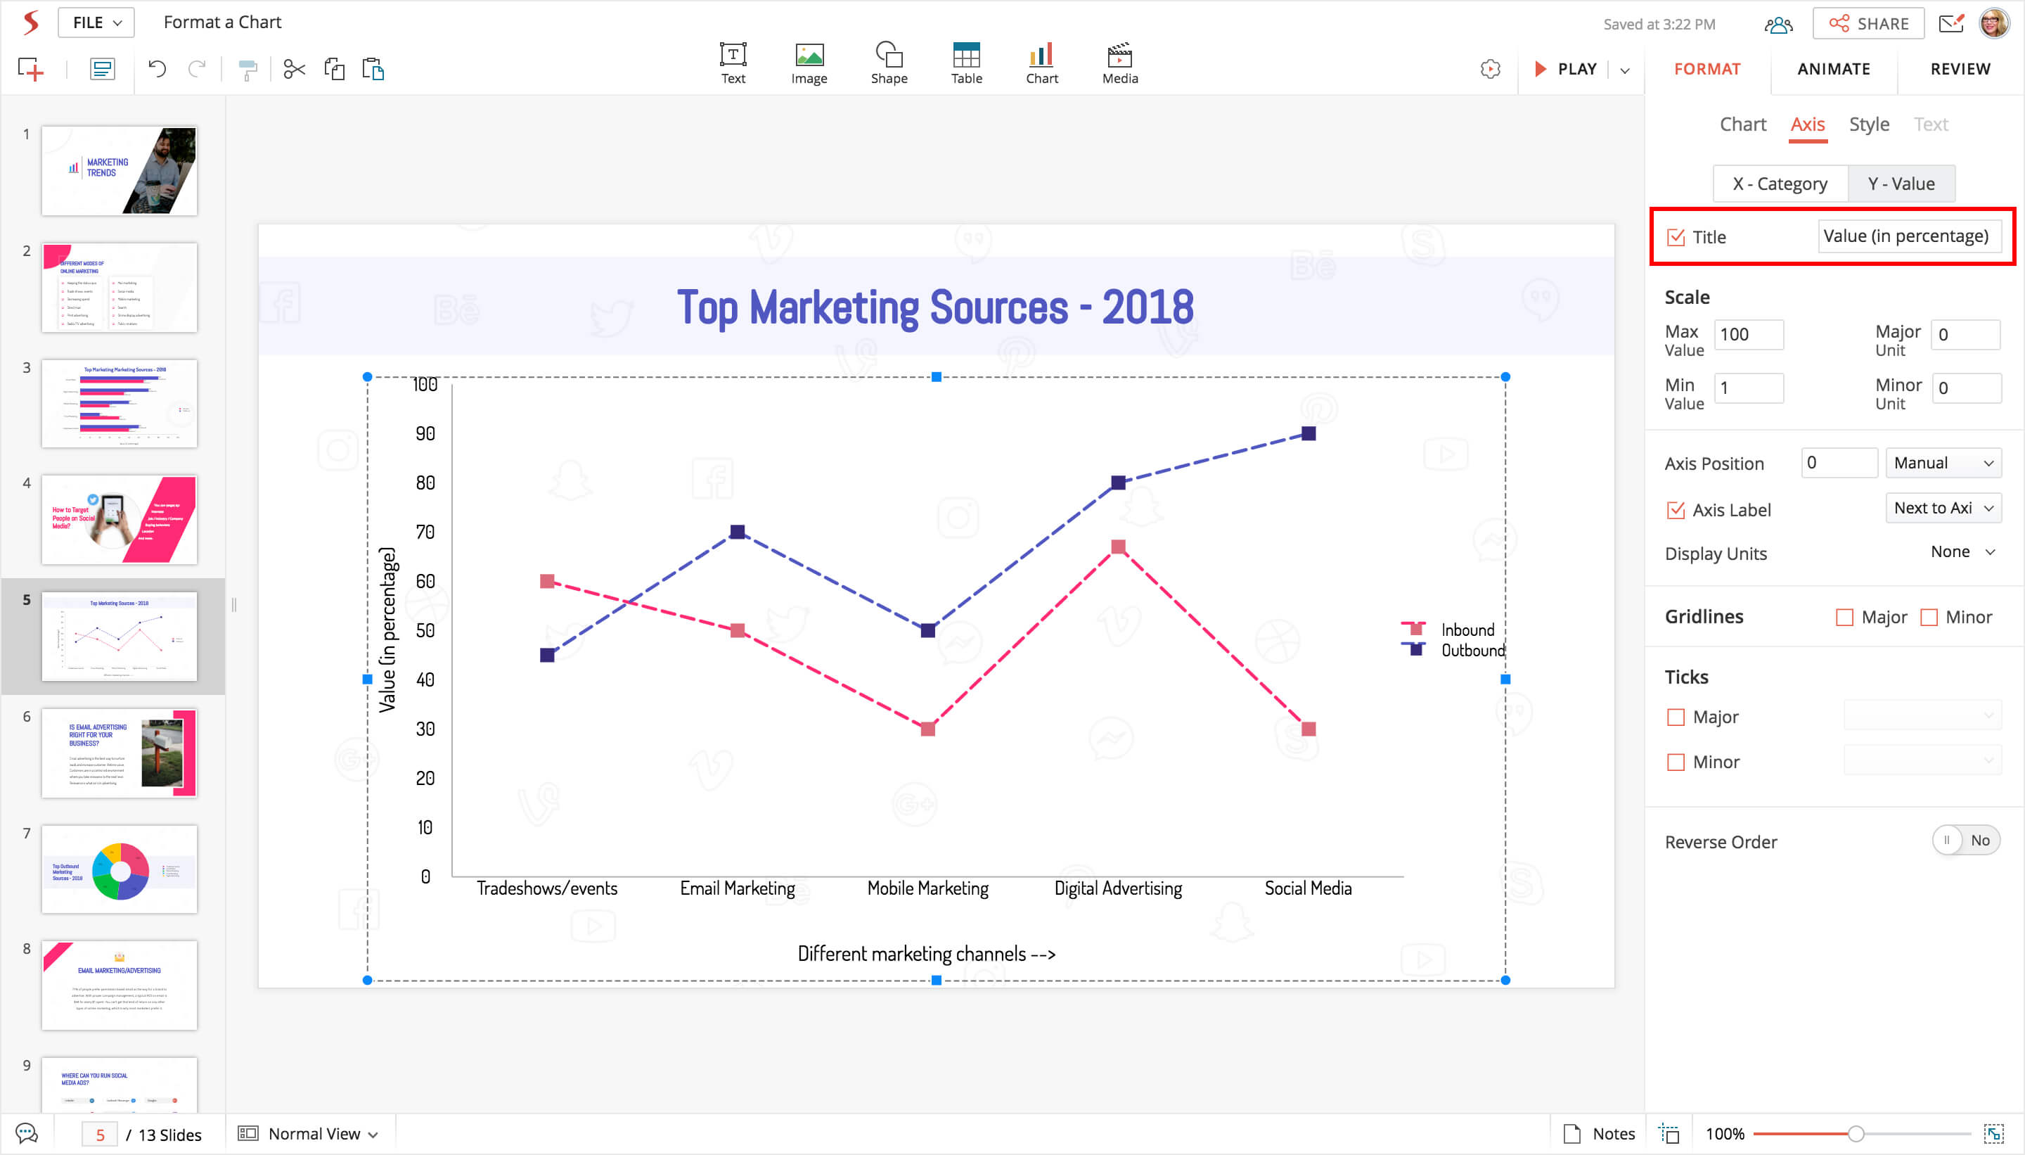The image size is (2025, 1155).
Task: Click the add new slide icon
Action: coord(31,69)
